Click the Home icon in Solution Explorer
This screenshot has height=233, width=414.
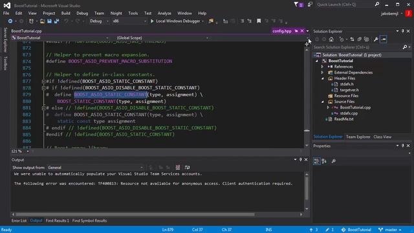point(331,39)
